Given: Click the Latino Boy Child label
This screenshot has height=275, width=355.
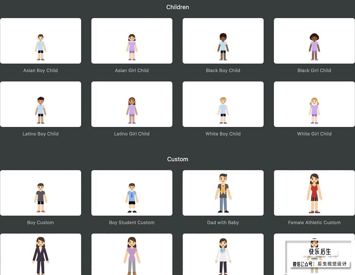Looking at the screenshot, I should (41, 134).
